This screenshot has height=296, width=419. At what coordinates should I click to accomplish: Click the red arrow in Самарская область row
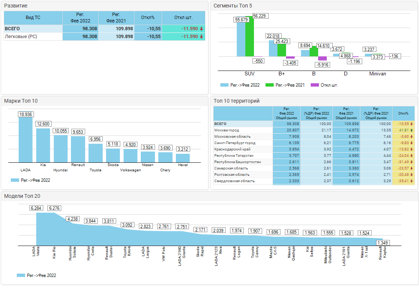point(412,169)
